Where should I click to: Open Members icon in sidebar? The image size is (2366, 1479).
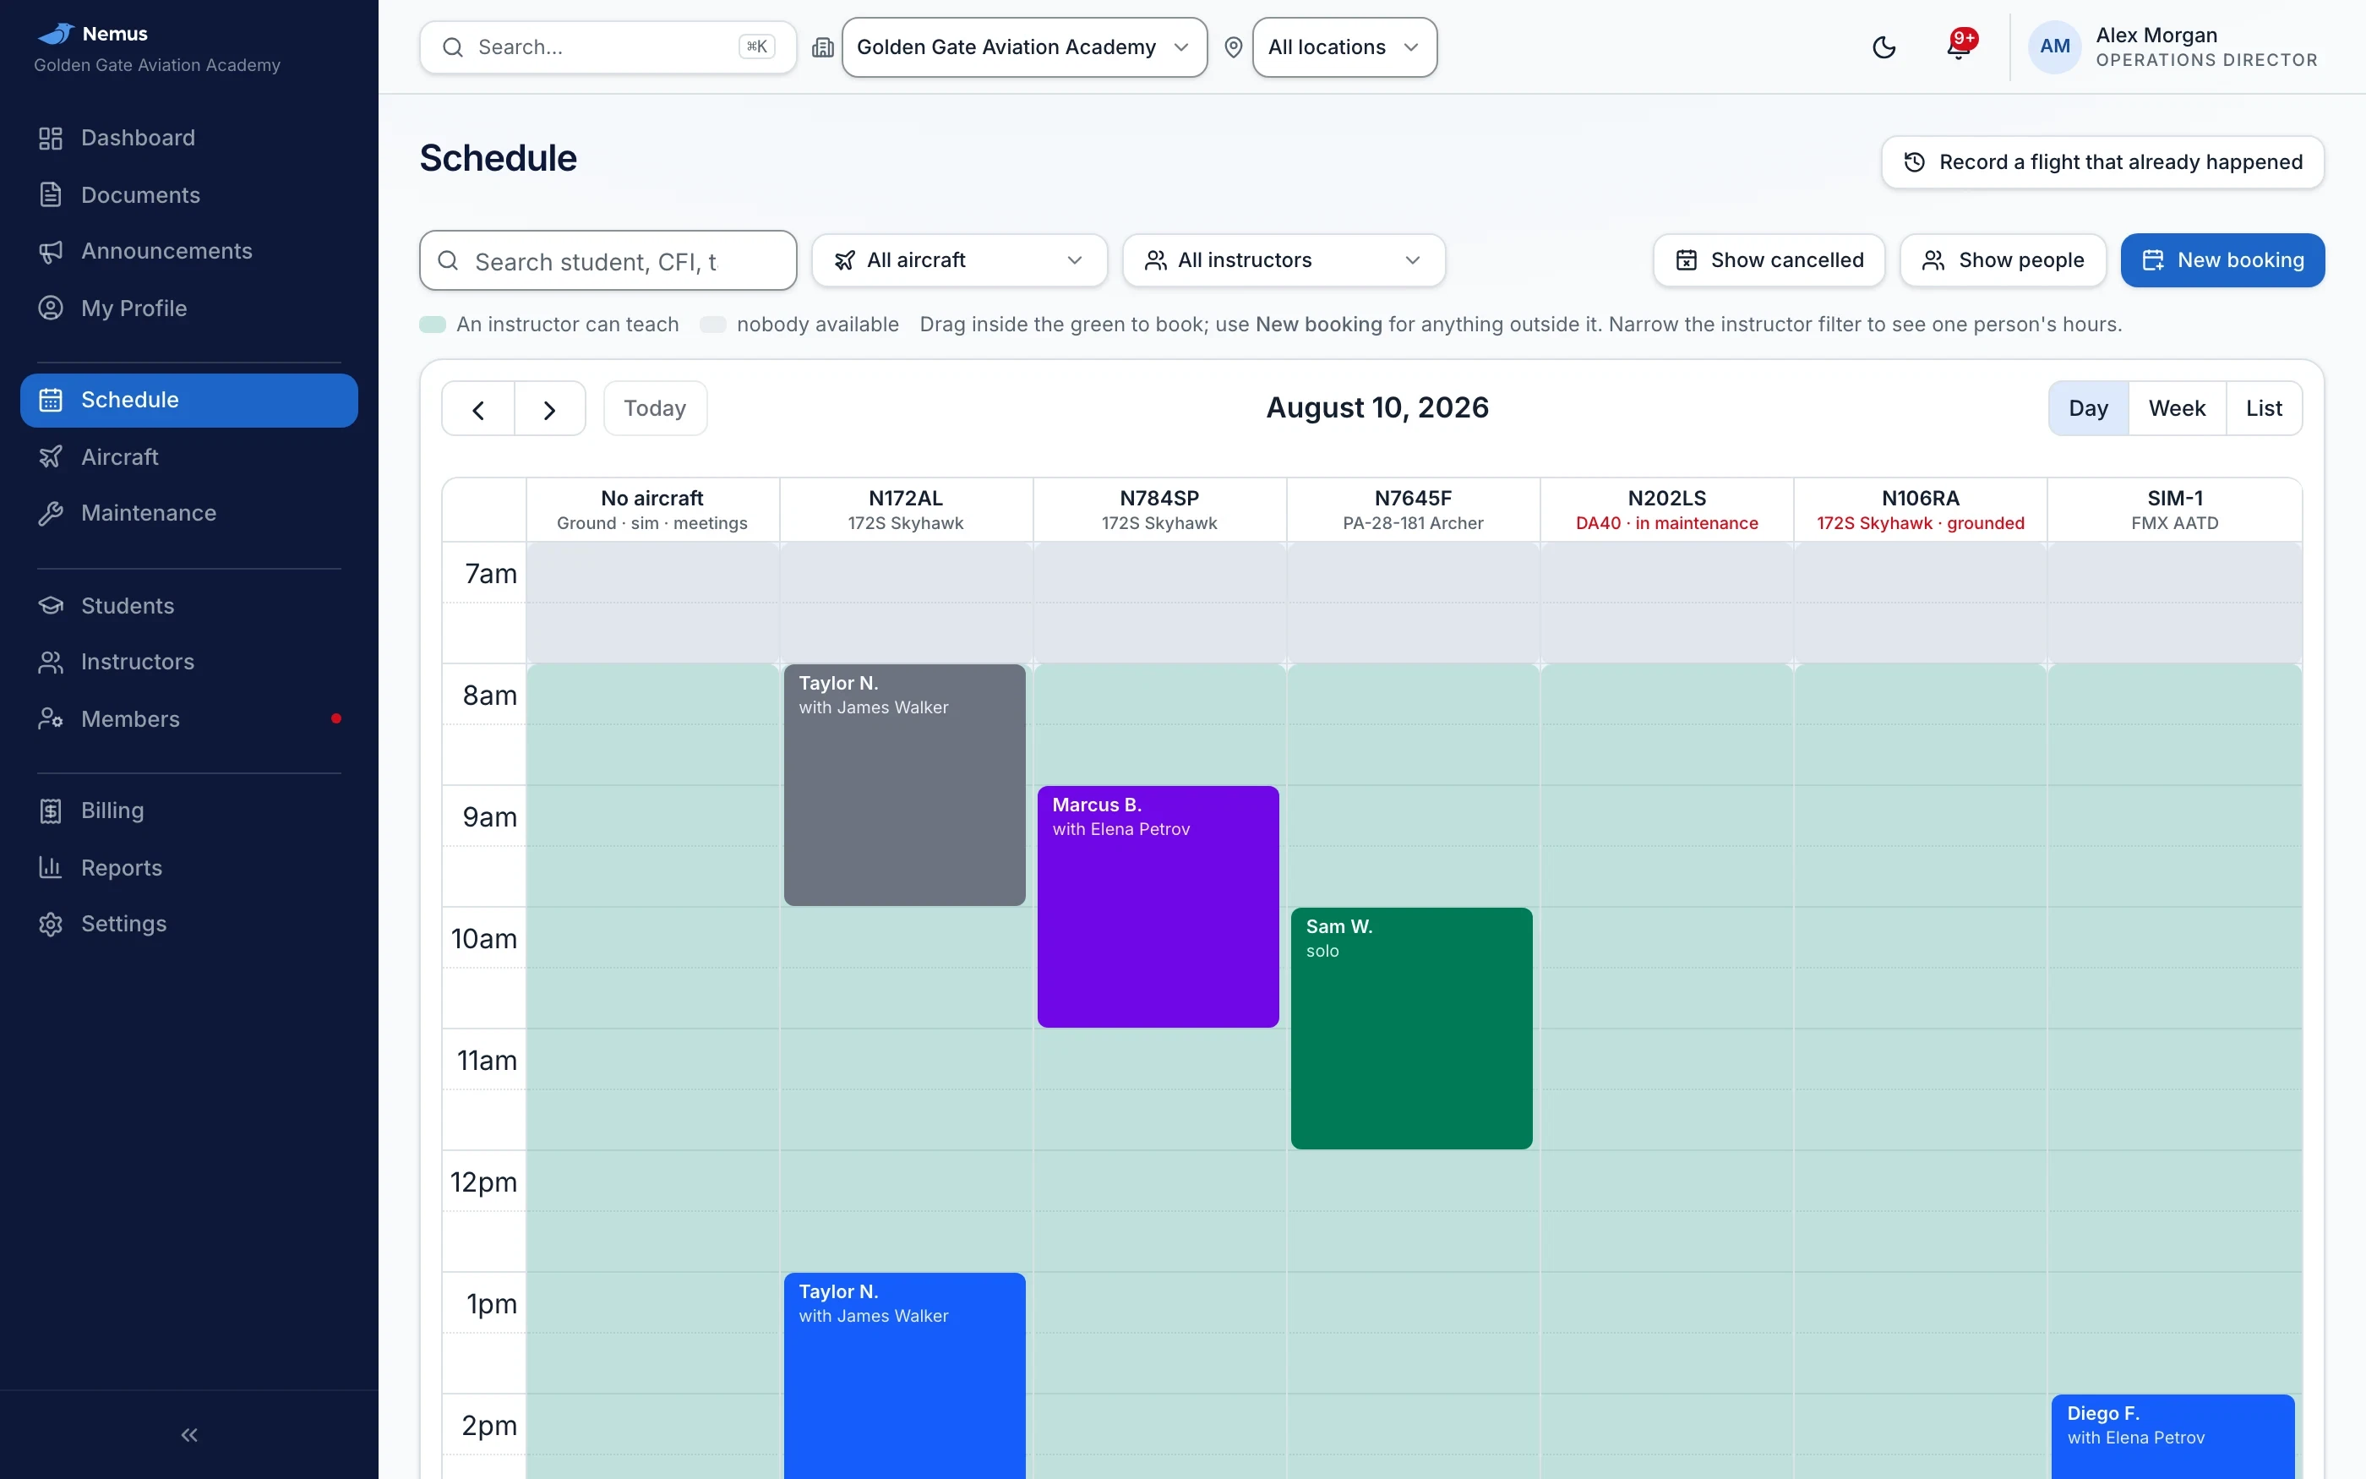[x=51, y=719]
